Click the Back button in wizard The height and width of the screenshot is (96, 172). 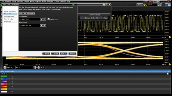pyautogui.click(x=55, y=54)
